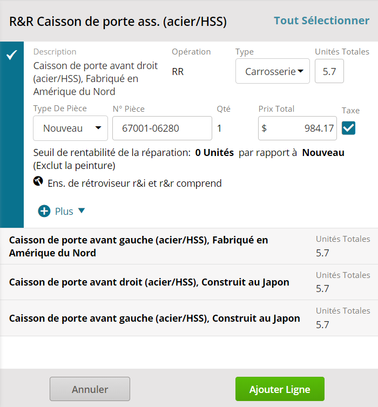This screenshot has height=407, width=378.
Task: Click the Plus circle icon
Action: click(x=44, y=211)
